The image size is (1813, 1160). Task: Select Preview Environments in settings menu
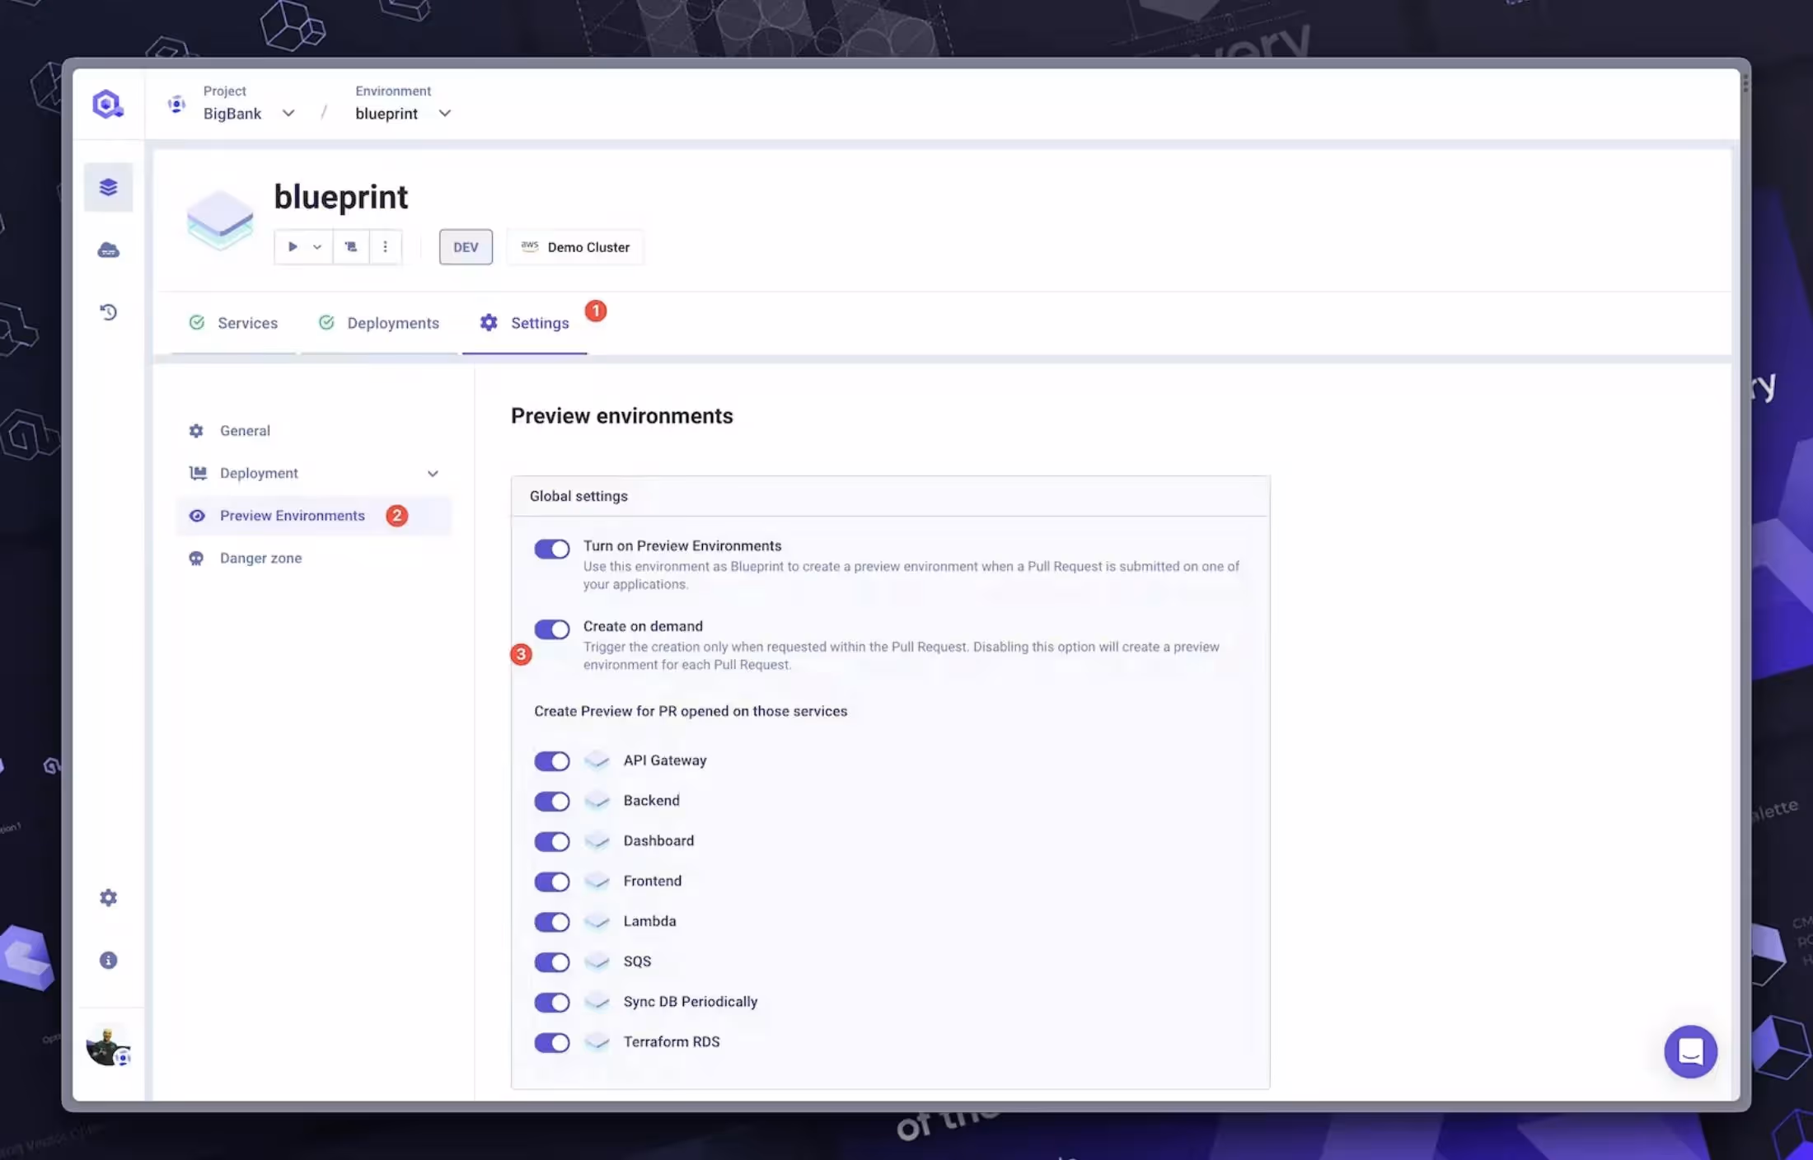(x=313, y=516)
